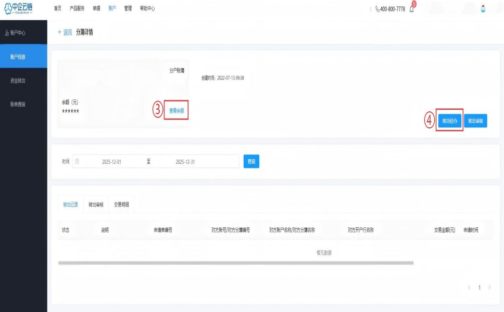Click the table horizontal scrollbar
The image size is (504, 312).
235,263
